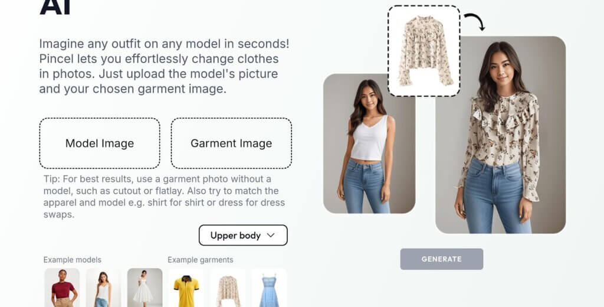The width and height of the screenshot is (604, 307).
Task: Open the Garment Image upload box
Action: pyautogui.click(x=231, y=143)
